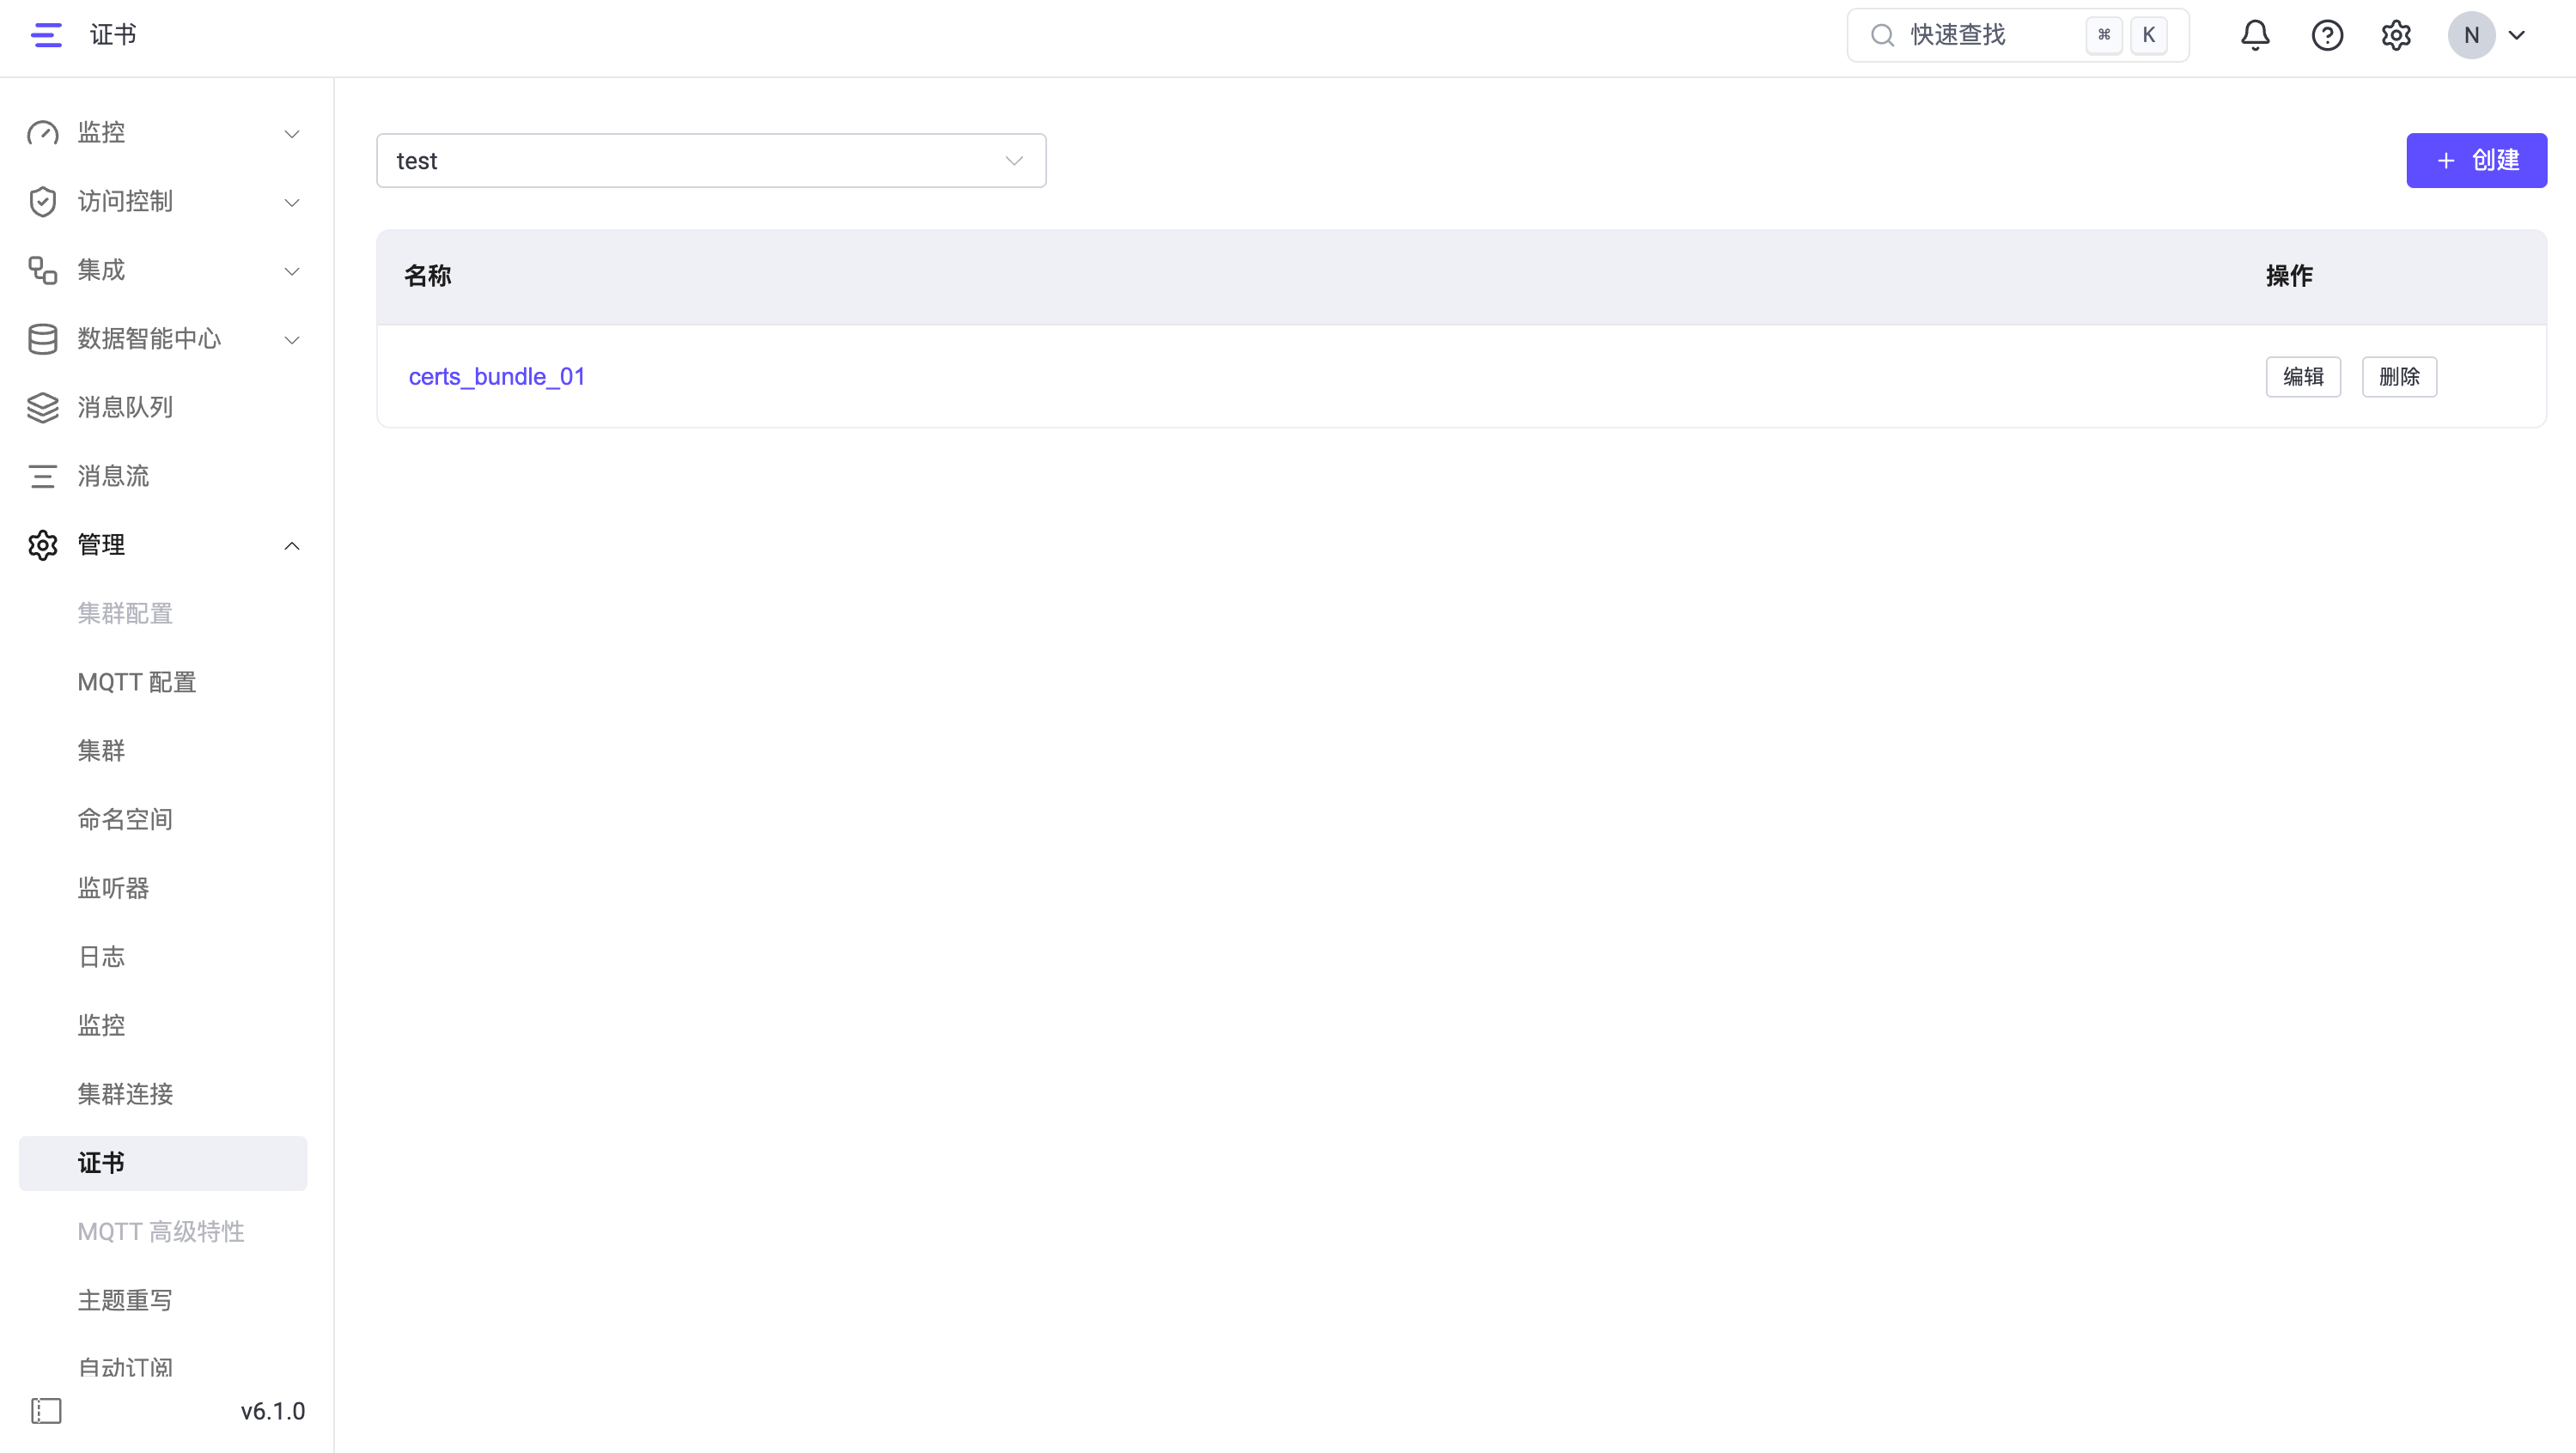Click the hamburger menu icon top left
2576x1453 pixels.
[46, 34]
